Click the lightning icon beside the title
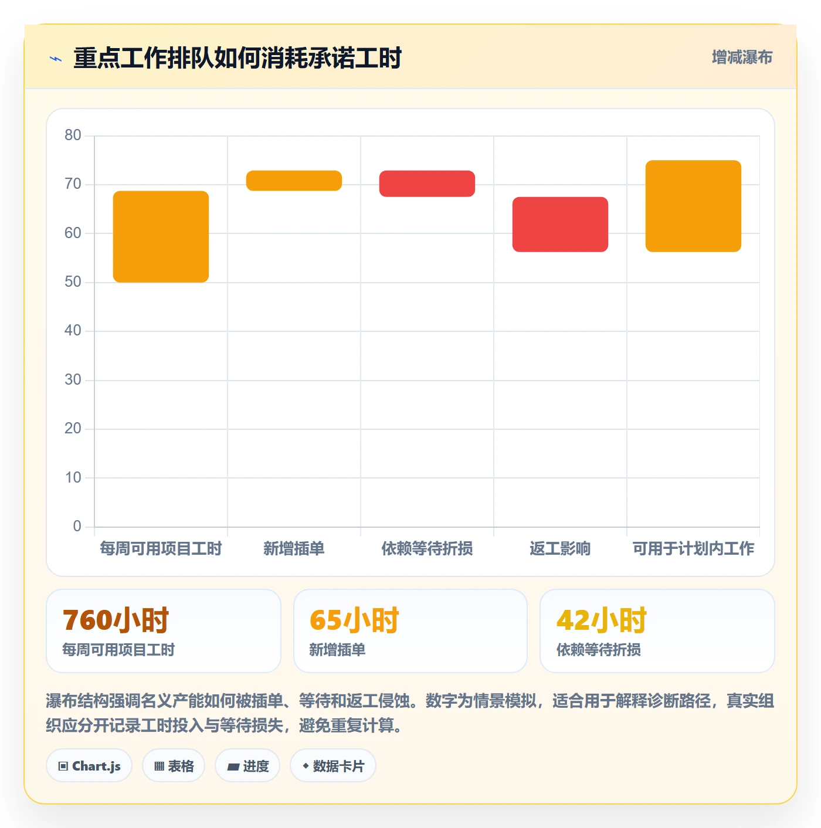This screenshot has width=821, height=828. point(56,59)
